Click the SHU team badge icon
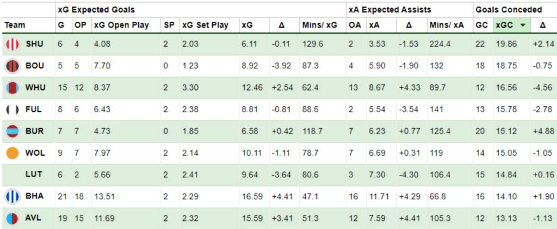The image size is (557, 229). point(13,44)
